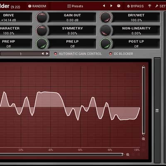Click the GAIN OUT knob

(42, 17)
